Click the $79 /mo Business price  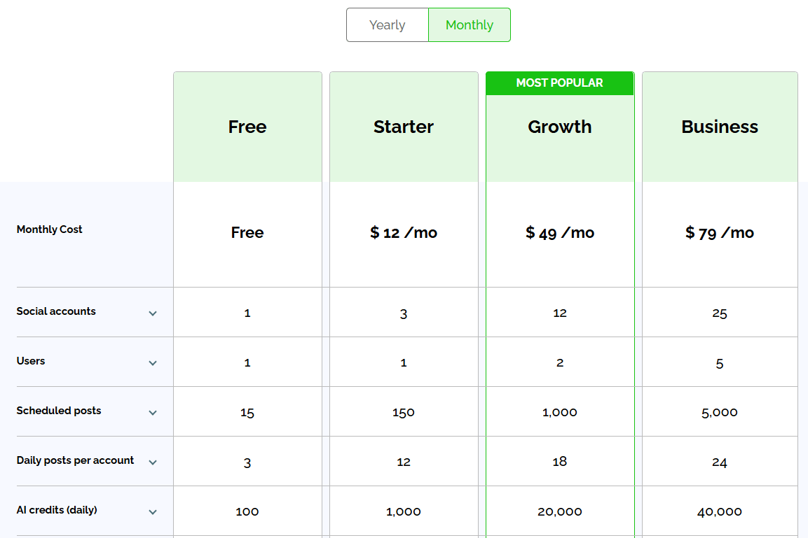point(720,232)
